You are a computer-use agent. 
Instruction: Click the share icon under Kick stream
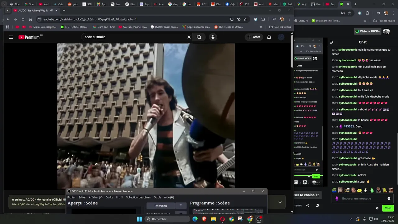point(308,205)
